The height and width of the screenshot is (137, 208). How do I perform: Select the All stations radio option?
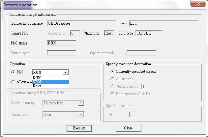coord(112,79)
